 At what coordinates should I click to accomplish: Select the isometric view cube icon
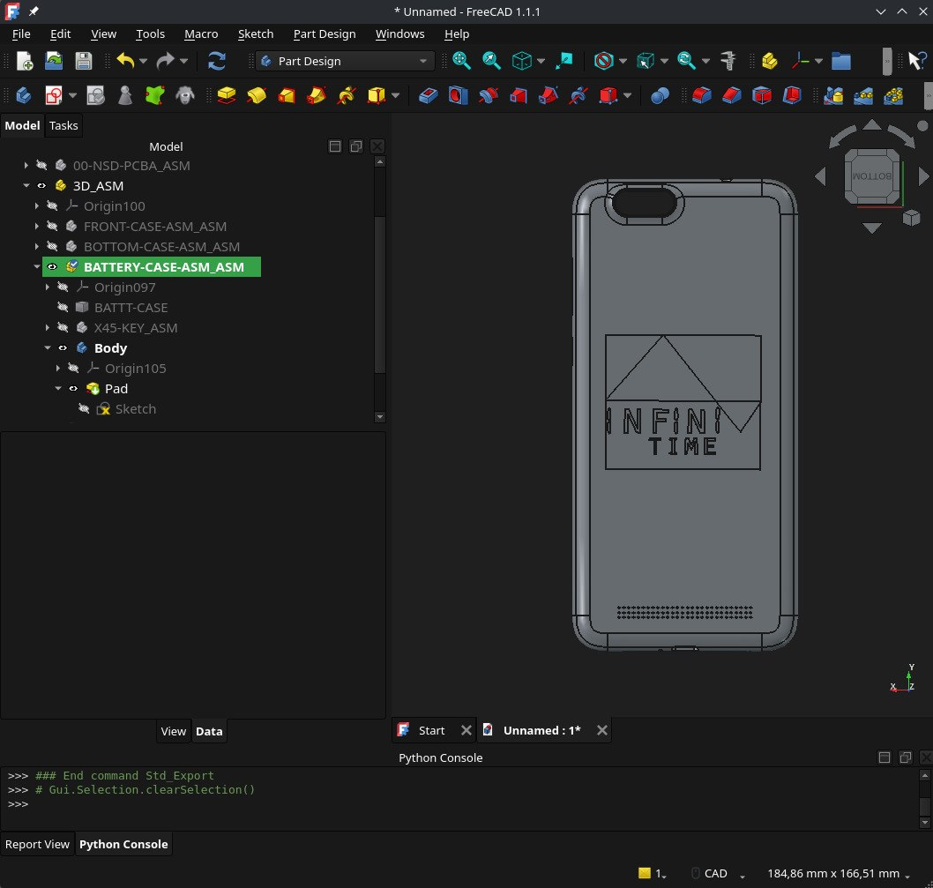[x=522, y=61]
